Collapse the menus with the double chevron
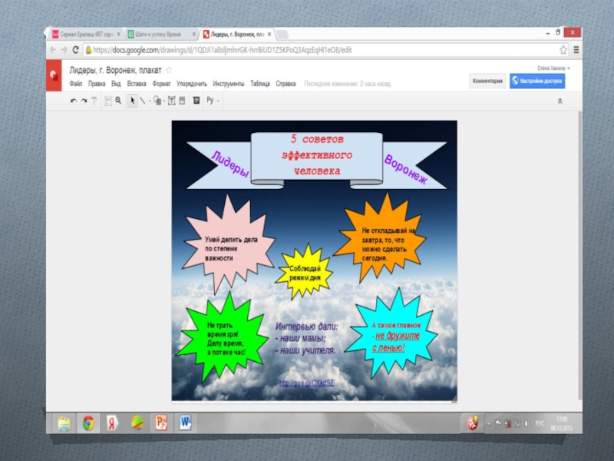Viewport: 614px width, 461px height. click(x=560, y=101)
